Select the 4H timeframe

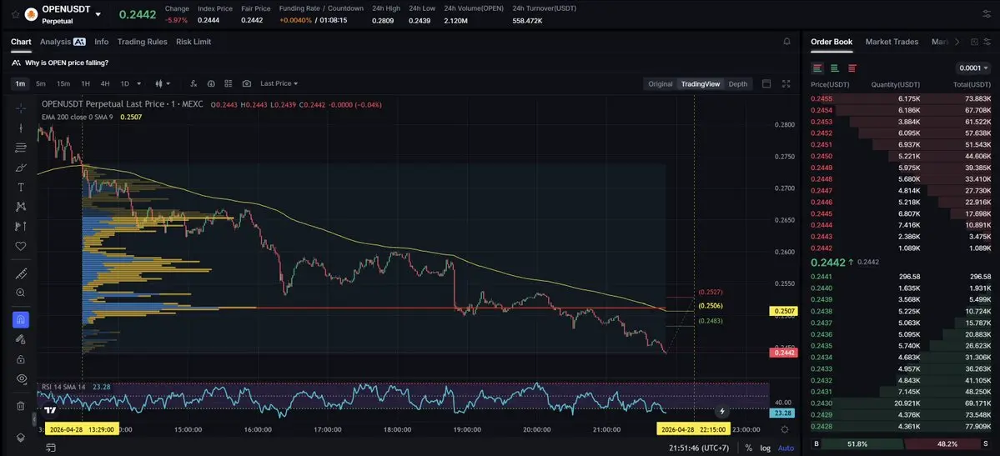105,83
